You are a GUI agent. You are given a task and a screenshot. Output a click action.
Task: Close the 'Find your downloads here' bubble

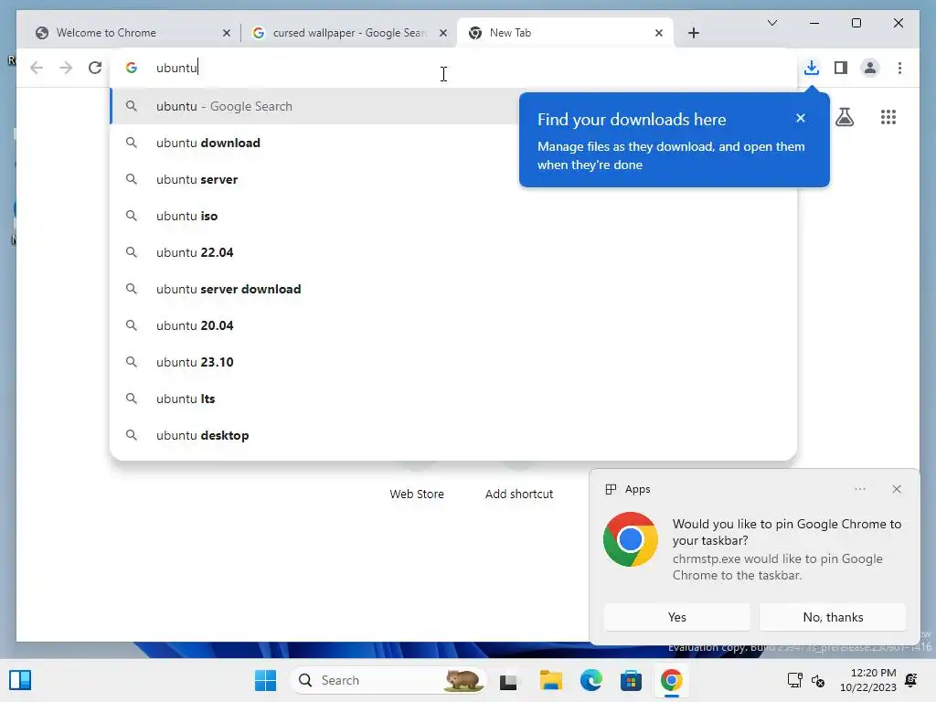tap(801, 118)
